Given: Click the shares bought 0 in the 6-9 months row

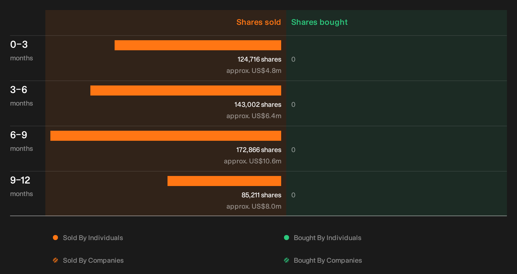Looking at the screenshot, I should click(x=293, y=150).
